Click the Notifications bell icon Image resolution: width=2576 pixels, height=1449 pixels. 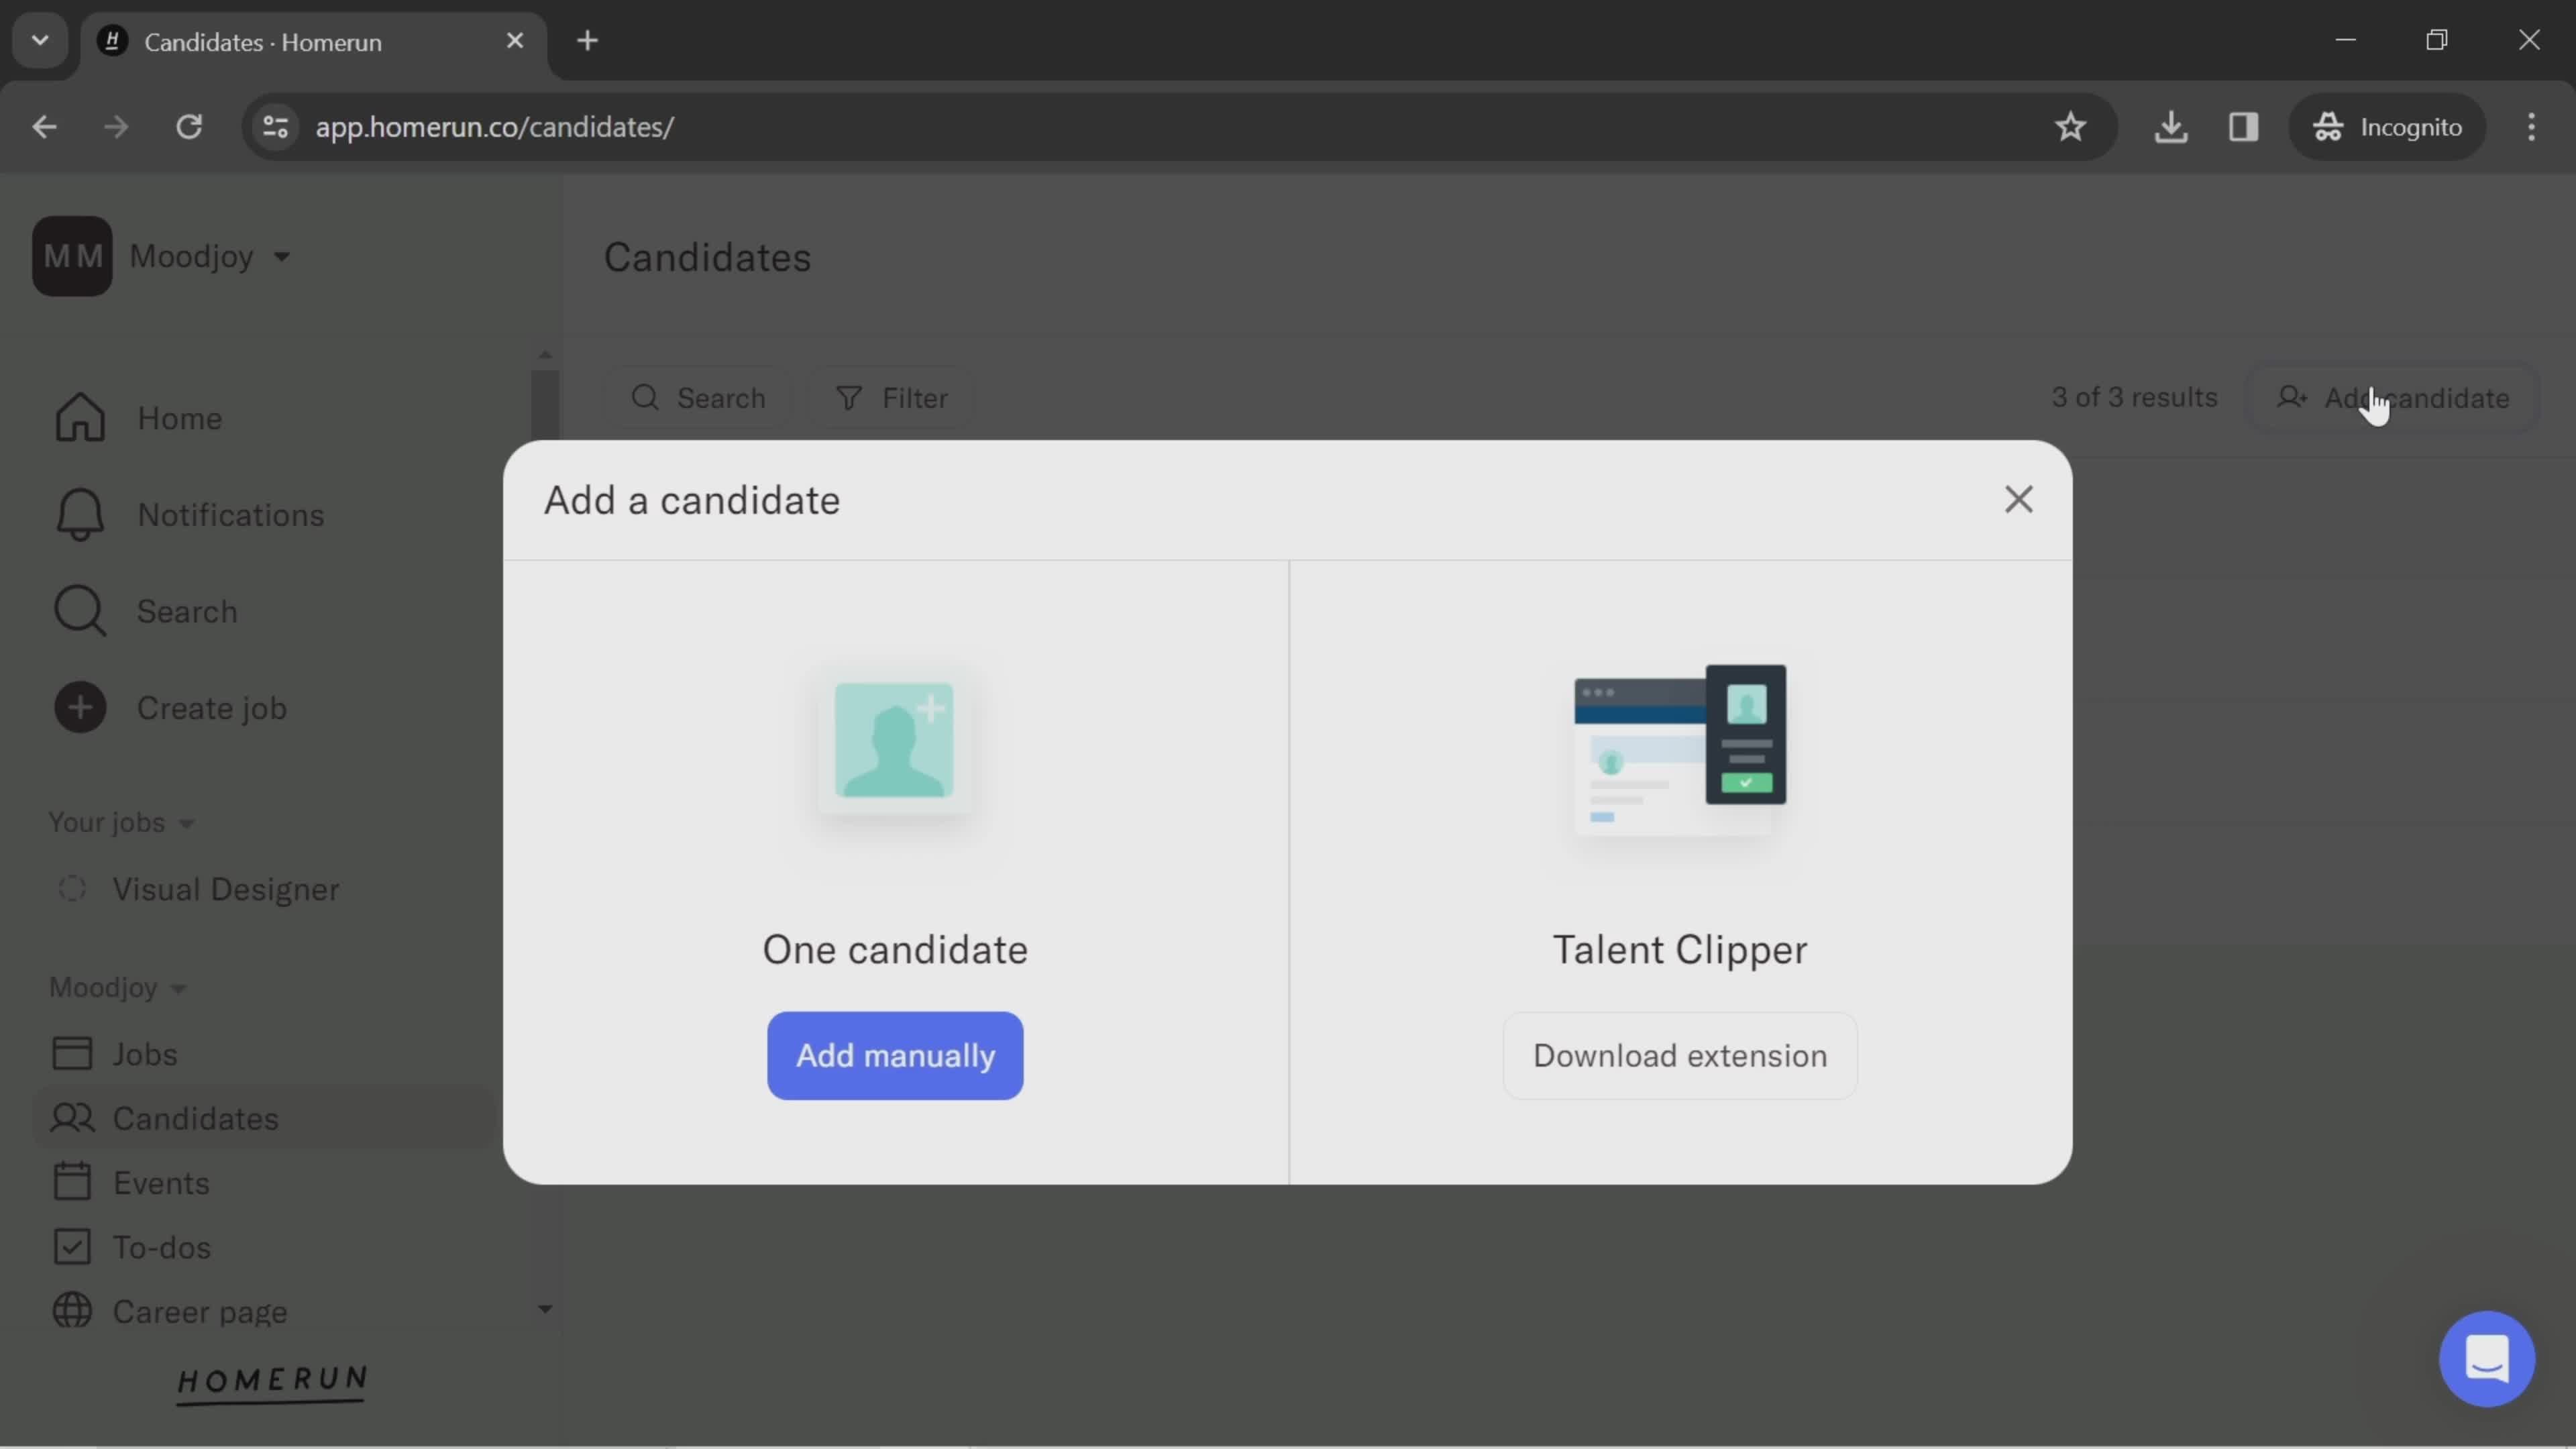pos(78,515)
